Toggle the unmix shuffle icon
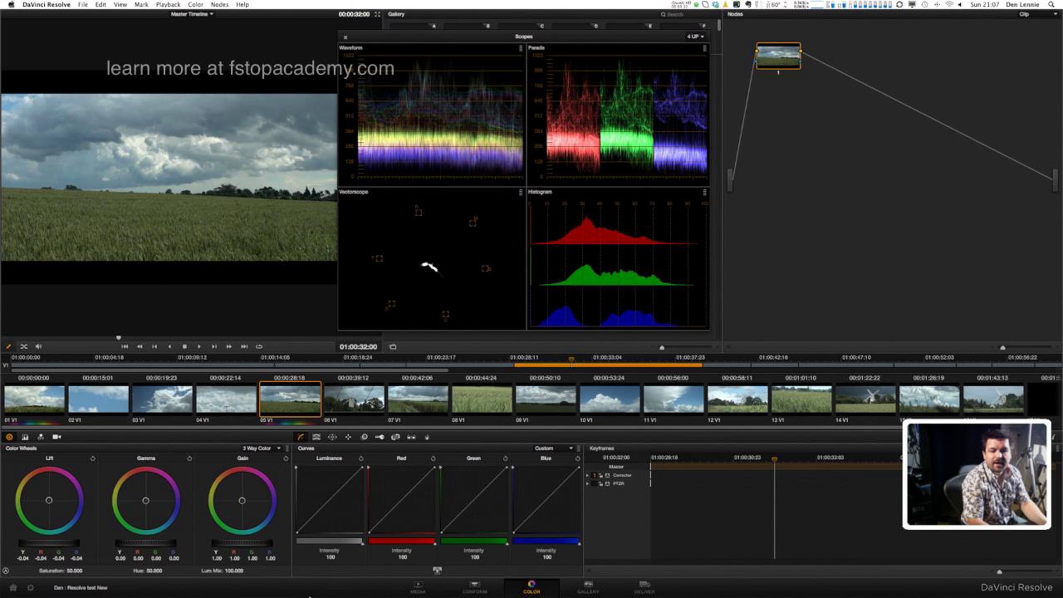 pos(24,346)
